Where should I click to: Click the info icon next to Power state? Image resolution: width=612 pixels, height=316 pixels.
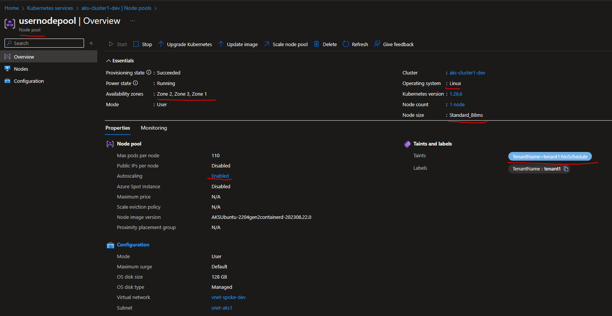[135, 83]
